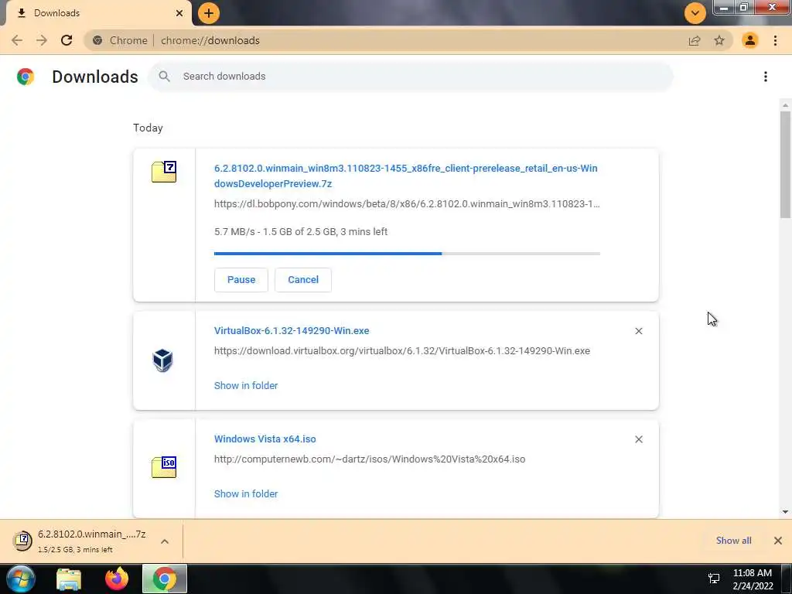Open the WindowsDeveloperPreview.7z file link
Screen dimensions: 792x594
pyautogui.click(x=405, y=176)
